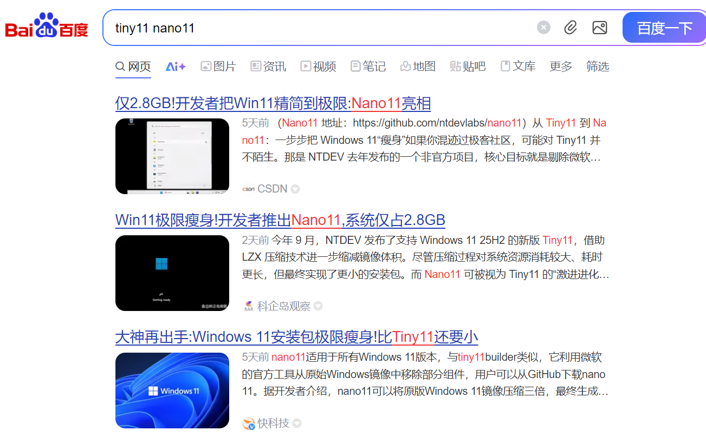Click the CSDN result snippet starting 5天前
This screenshot has height=437, width=706.
424,140
